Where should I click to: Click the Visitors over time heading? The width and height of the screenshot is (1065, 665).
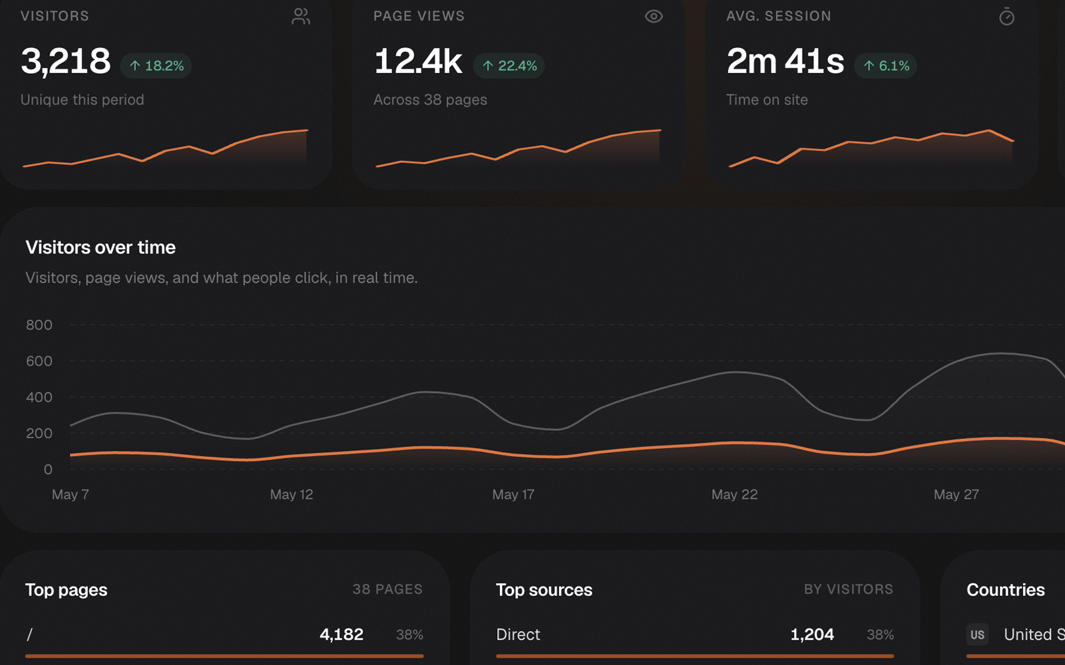click(101, 247)
